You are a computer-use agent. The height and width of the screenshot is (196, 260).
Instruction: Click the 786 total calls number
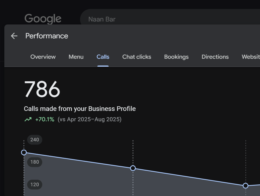click(42, 89)
